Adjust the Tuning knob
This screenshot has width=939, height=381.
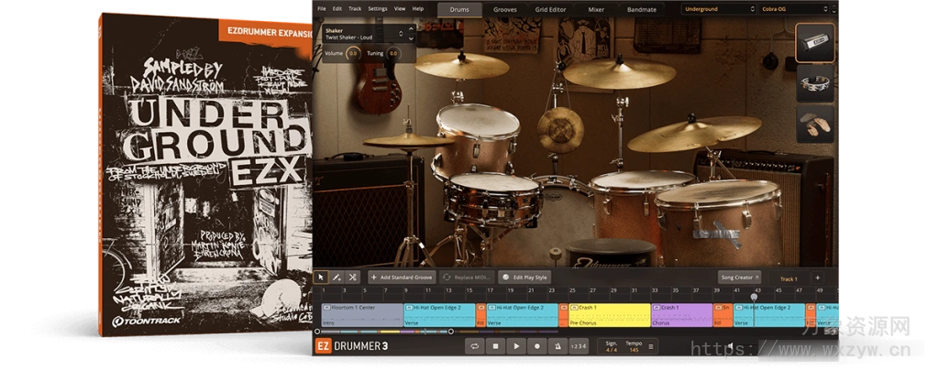pyautogui.click(x=392, y=53)
